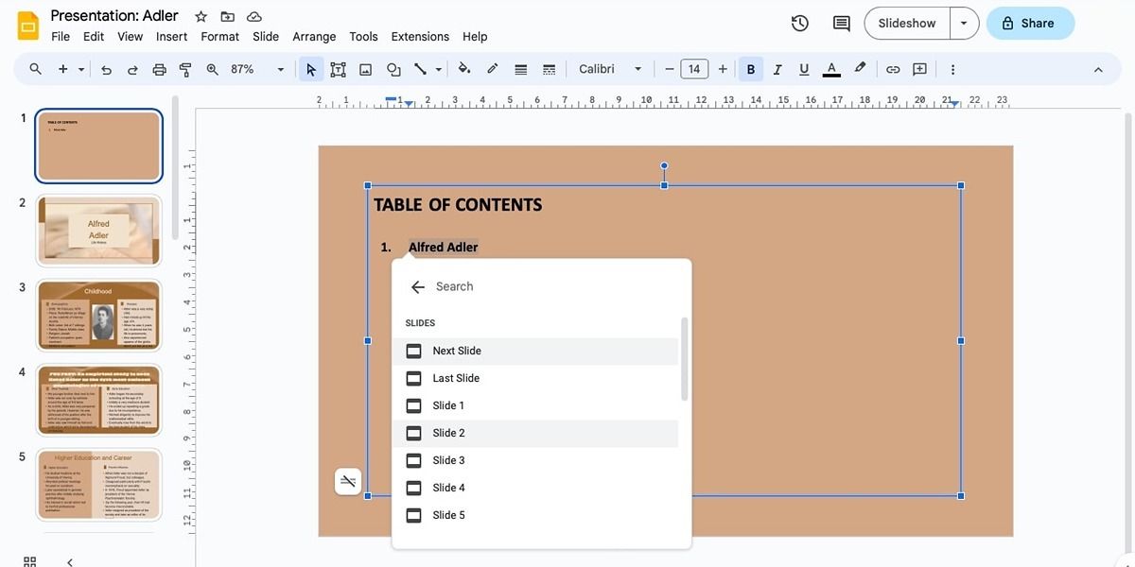Select the Text box tool

pos(338,68)
